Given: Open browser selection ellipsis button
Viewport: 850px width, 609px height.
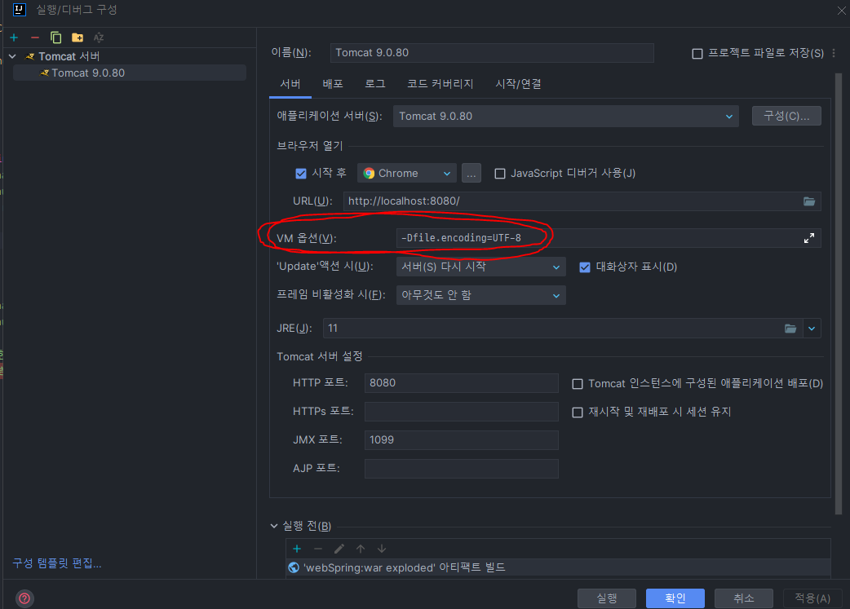Looking at the screenshot, I should click(471, 174).
